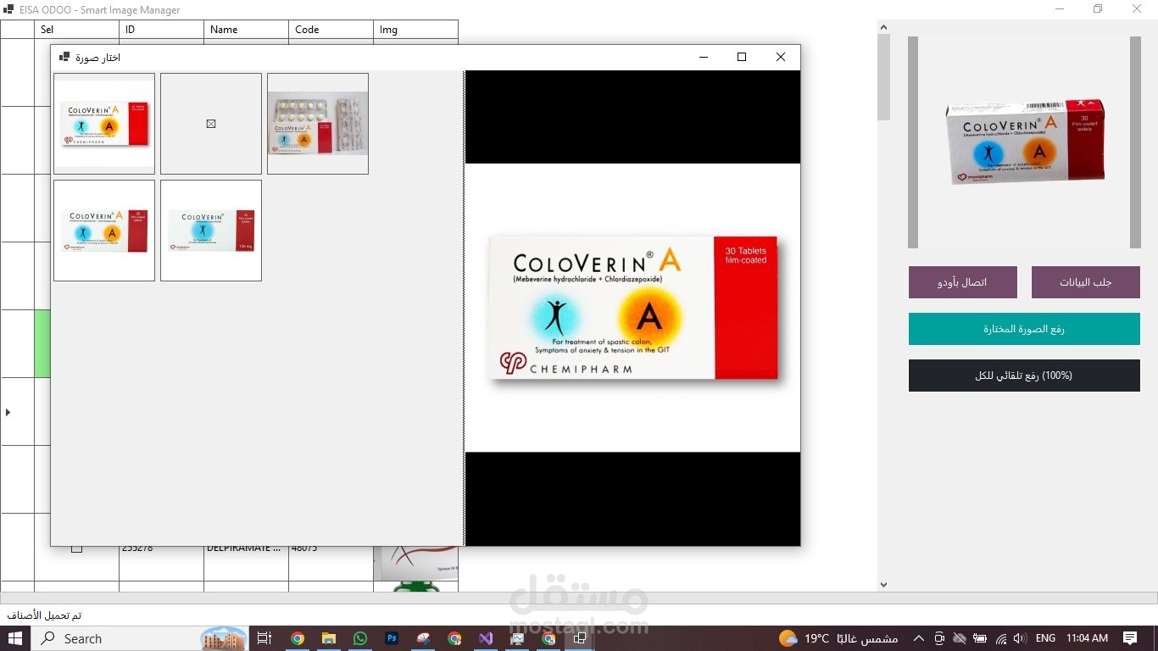
Task: Select the Coloverin 135 mg thumbnail
Action: (x=211, y=231)
